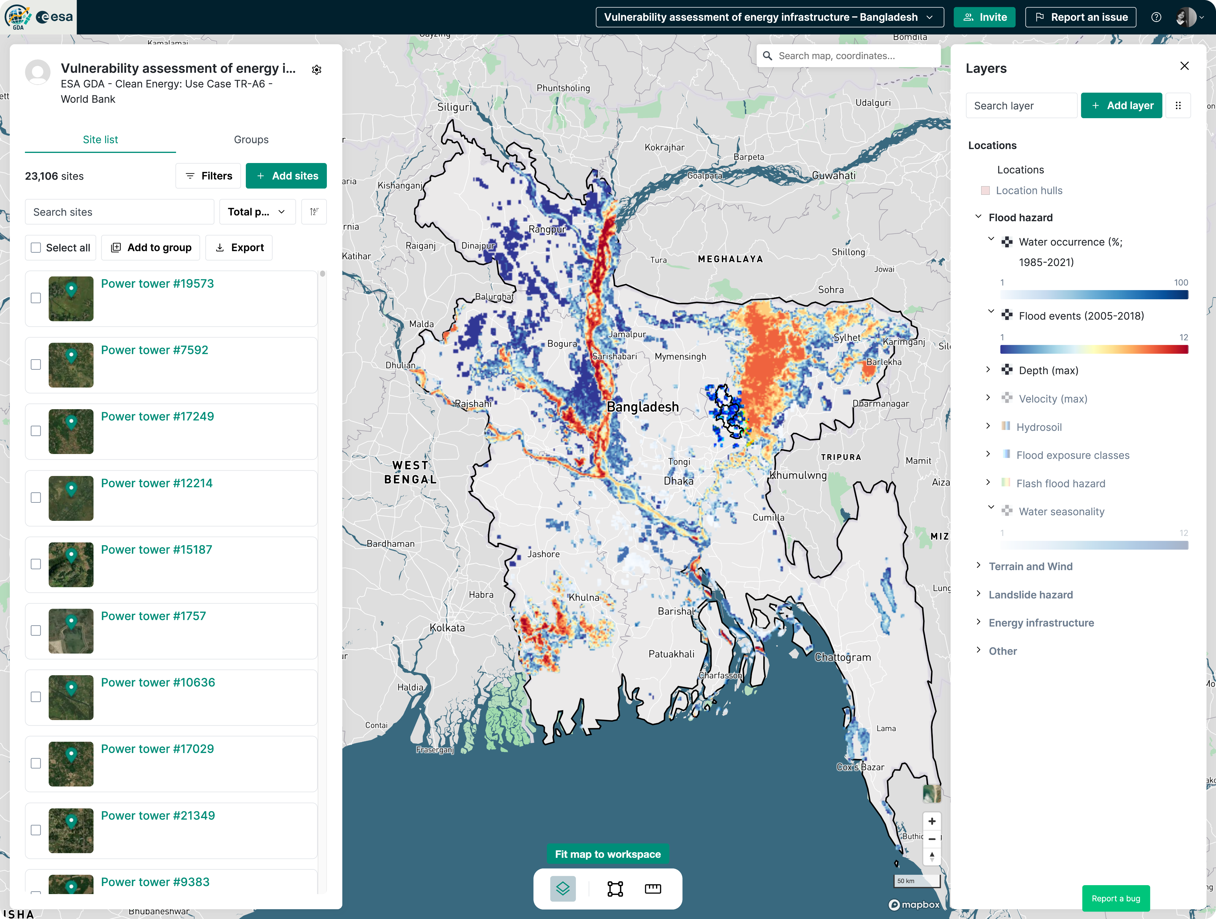Select the Site list tab
Viewport: 1216px width, 919px height.
(100, 140)
